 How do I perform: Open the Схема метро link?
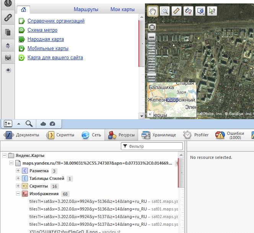pyautogui.click(x=42, y=30)
